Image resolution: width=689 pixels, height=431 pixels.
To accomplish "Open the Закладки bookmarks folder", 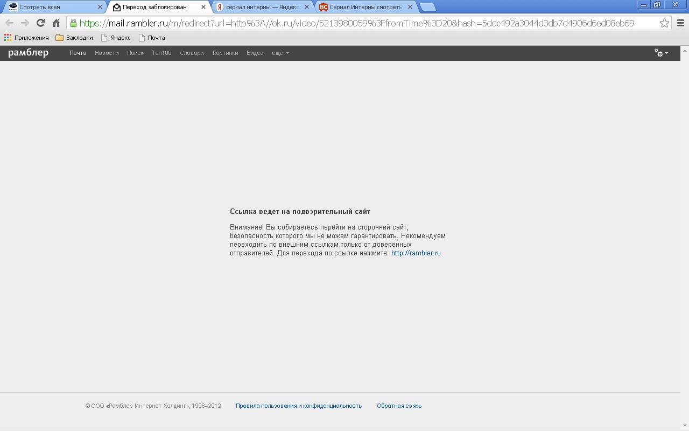I will pos(74,38).
